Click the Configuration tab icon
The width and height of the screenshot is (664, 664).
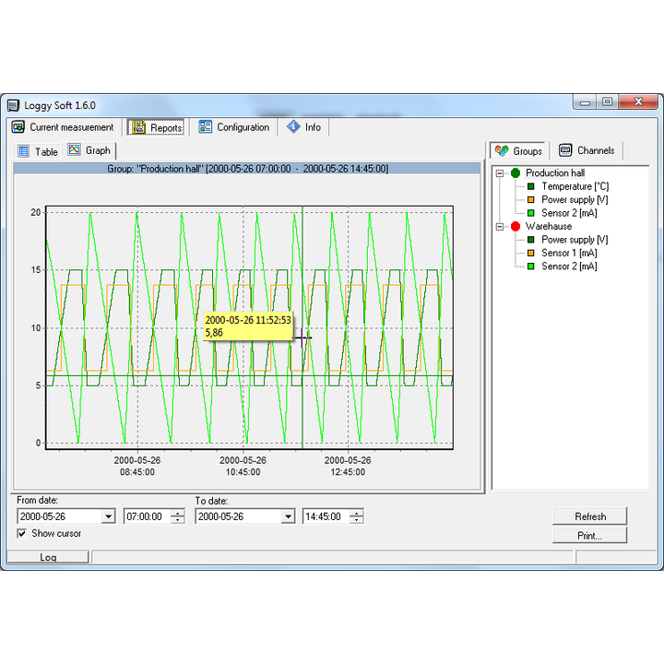[206, 127]
